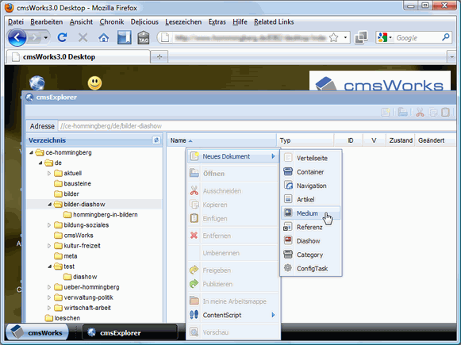461x345 pixels.
Task: Choose Referenz document type
Action: coord(311,227)
